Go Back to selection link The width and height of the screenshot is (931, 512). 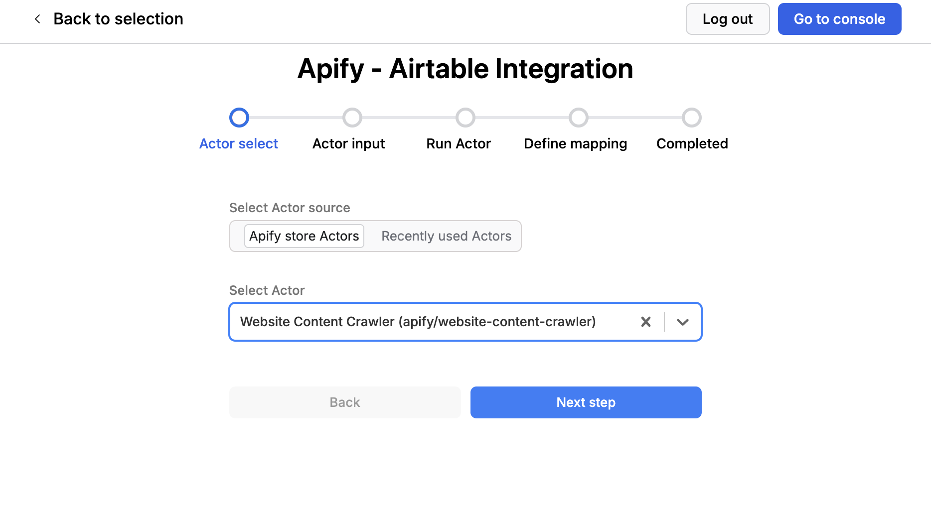point(118,19)
